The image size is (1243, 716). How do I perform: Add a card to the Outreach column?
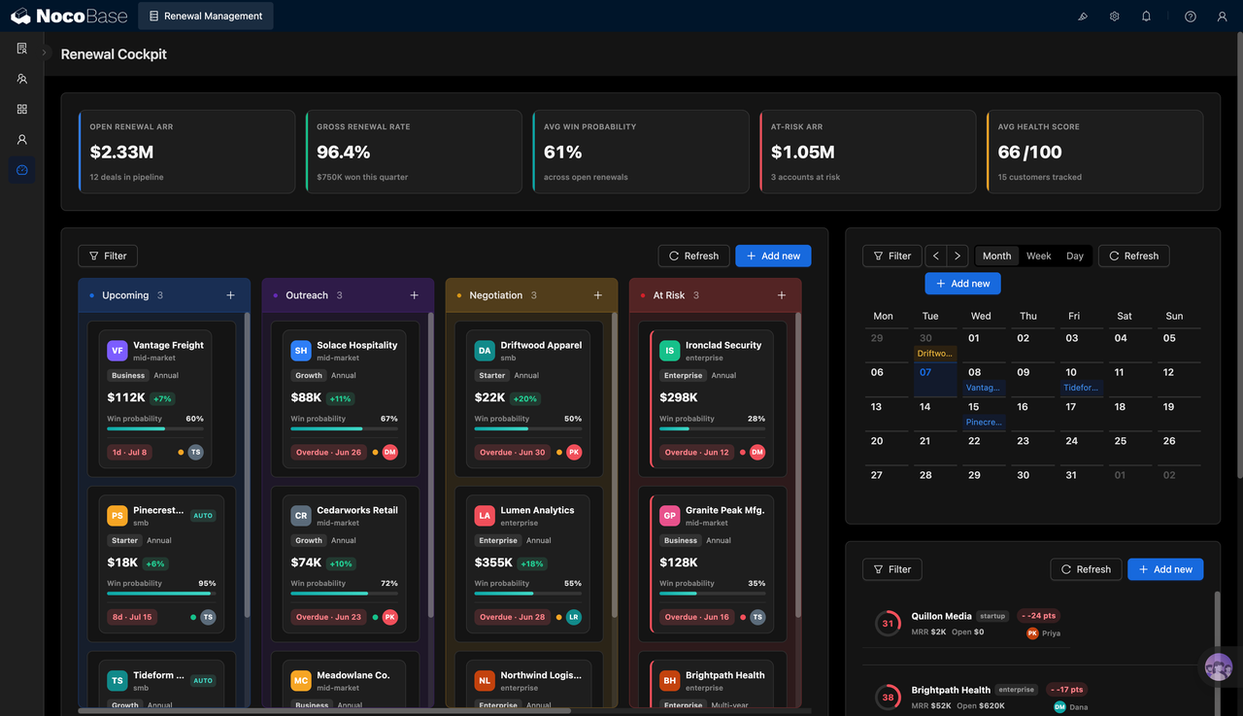tap(414, 295)
